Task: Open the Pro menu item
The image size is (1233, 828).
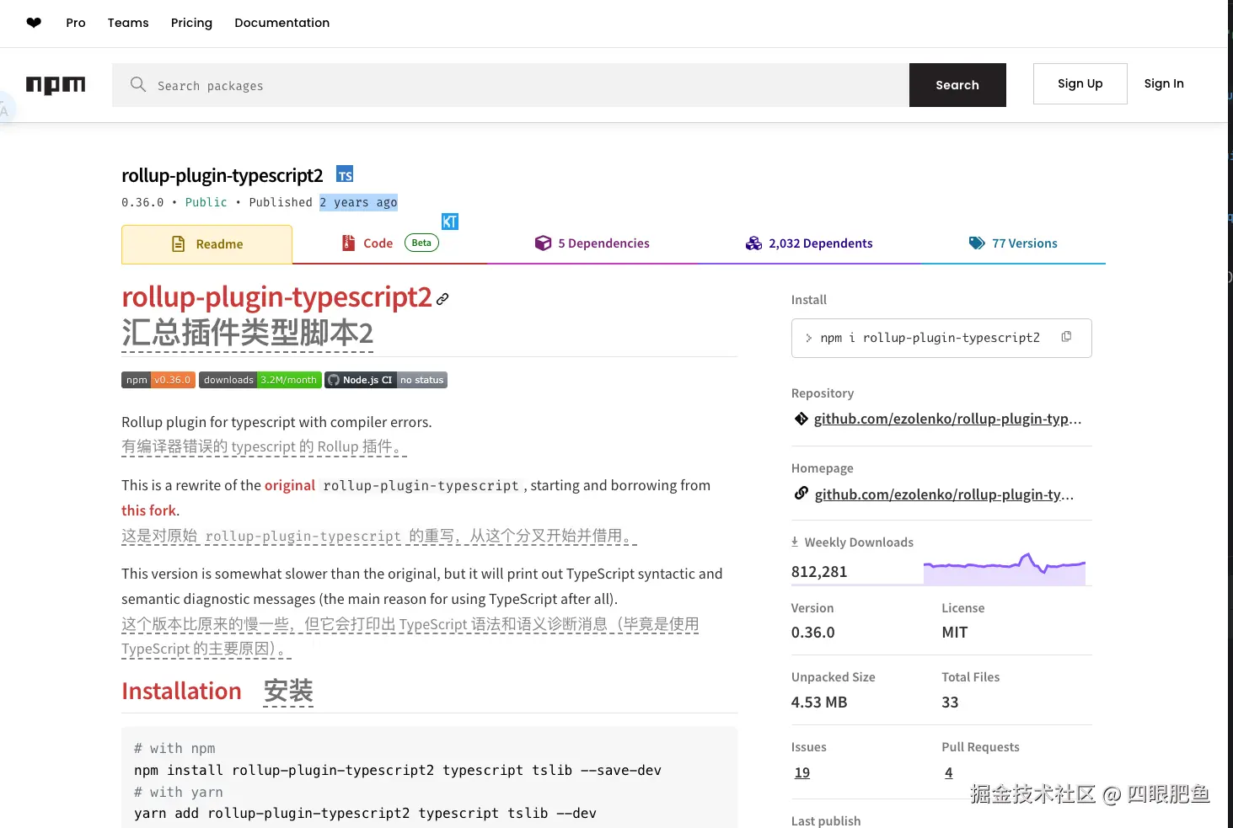Action: click(x=76, y=23)
